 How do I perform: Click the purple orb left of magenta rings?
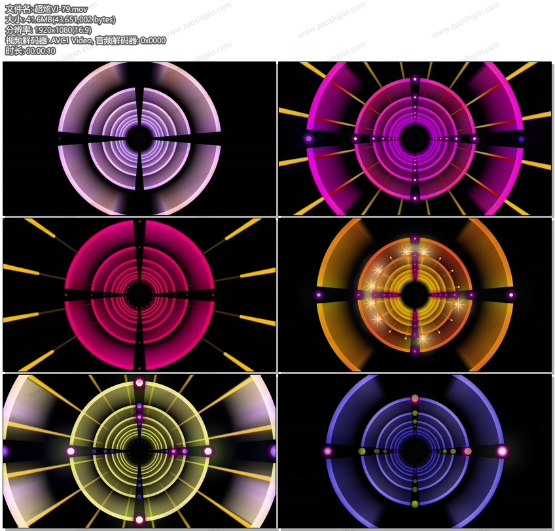[x=308, y=139]
